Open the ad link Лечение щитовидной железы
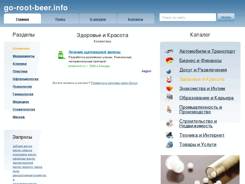Screen dimensions: 245x184 [95, 52]
